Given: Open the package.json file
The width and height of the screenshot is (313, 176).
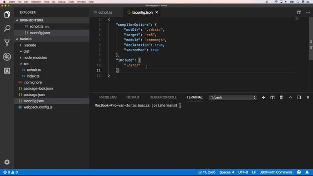Looking at the screenshot, I should [52, 95].
